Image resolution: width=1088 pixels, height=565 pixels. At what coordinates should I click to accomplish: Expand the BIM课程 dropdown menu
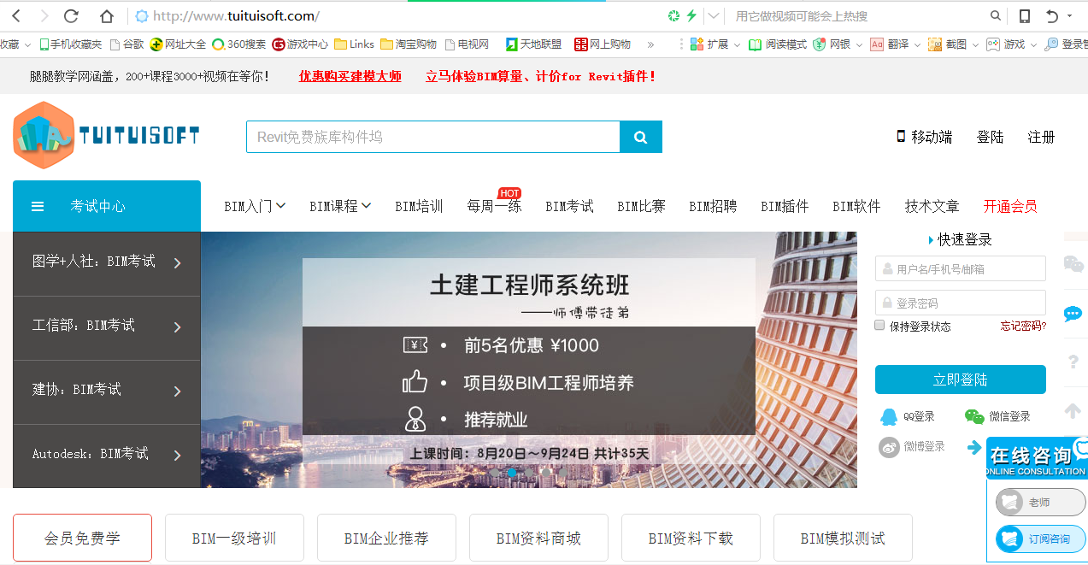click(x=340, y=206)
